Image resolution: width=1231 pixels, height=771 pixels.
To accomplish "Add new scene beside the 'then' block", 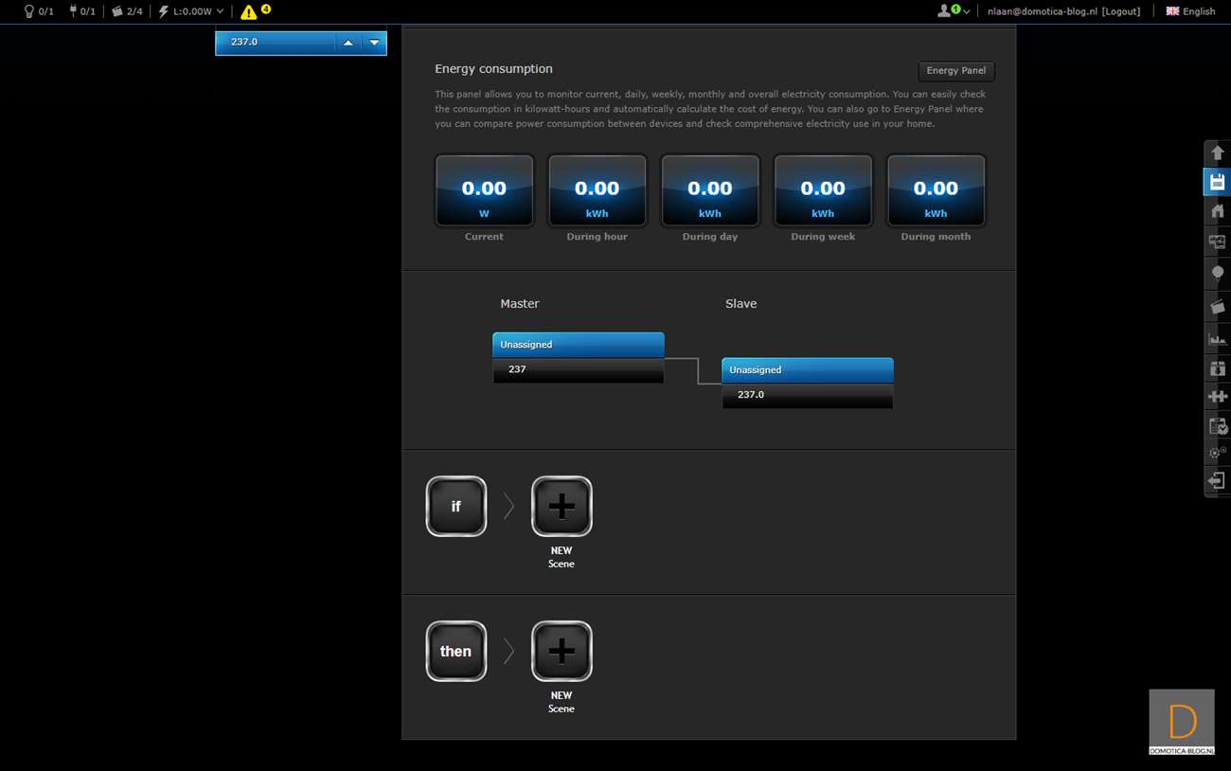I will [x=562, y=652].
